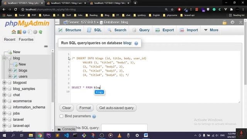Click the Clear button
This screenshot has width=247, height=139.
coord(66,108)
